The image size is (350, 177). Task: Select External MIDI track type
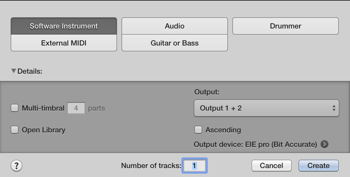pos(64,43)
